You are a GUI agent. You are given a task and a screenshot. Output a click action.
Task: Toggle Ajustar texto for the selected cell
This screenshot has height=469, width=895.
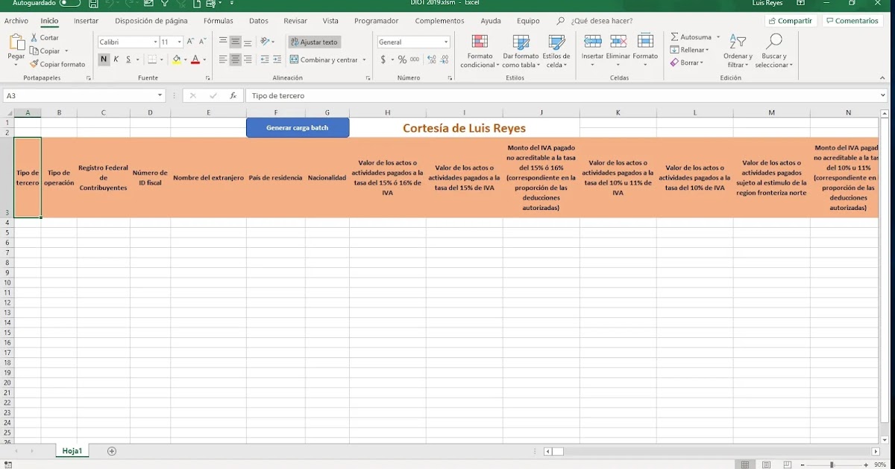[314, 42]
